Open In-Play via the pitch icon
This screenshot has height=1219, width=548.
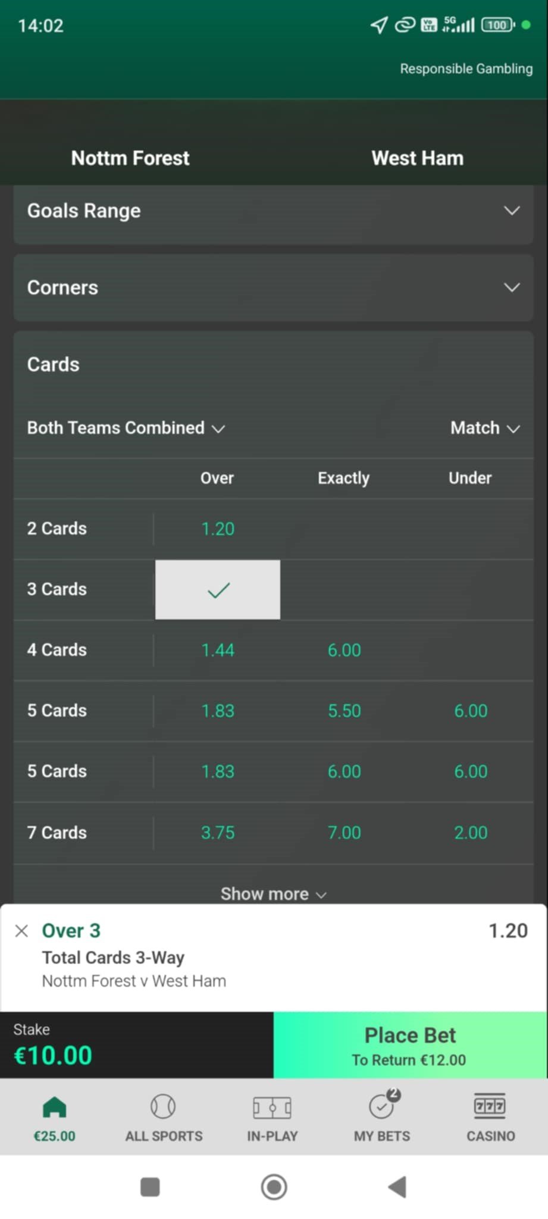[x=273, y=1119]
